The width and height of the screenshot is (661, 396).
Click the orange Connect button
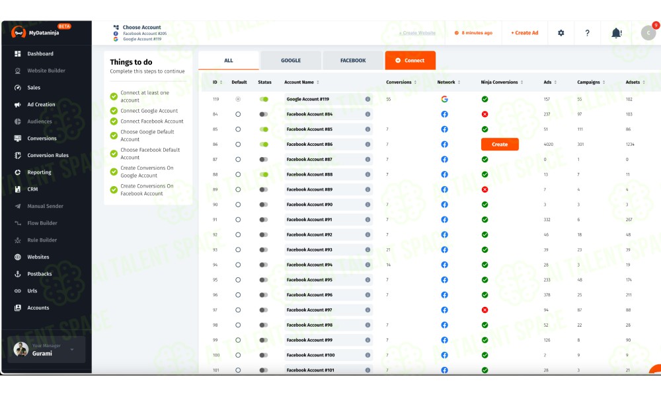(410, 61)
